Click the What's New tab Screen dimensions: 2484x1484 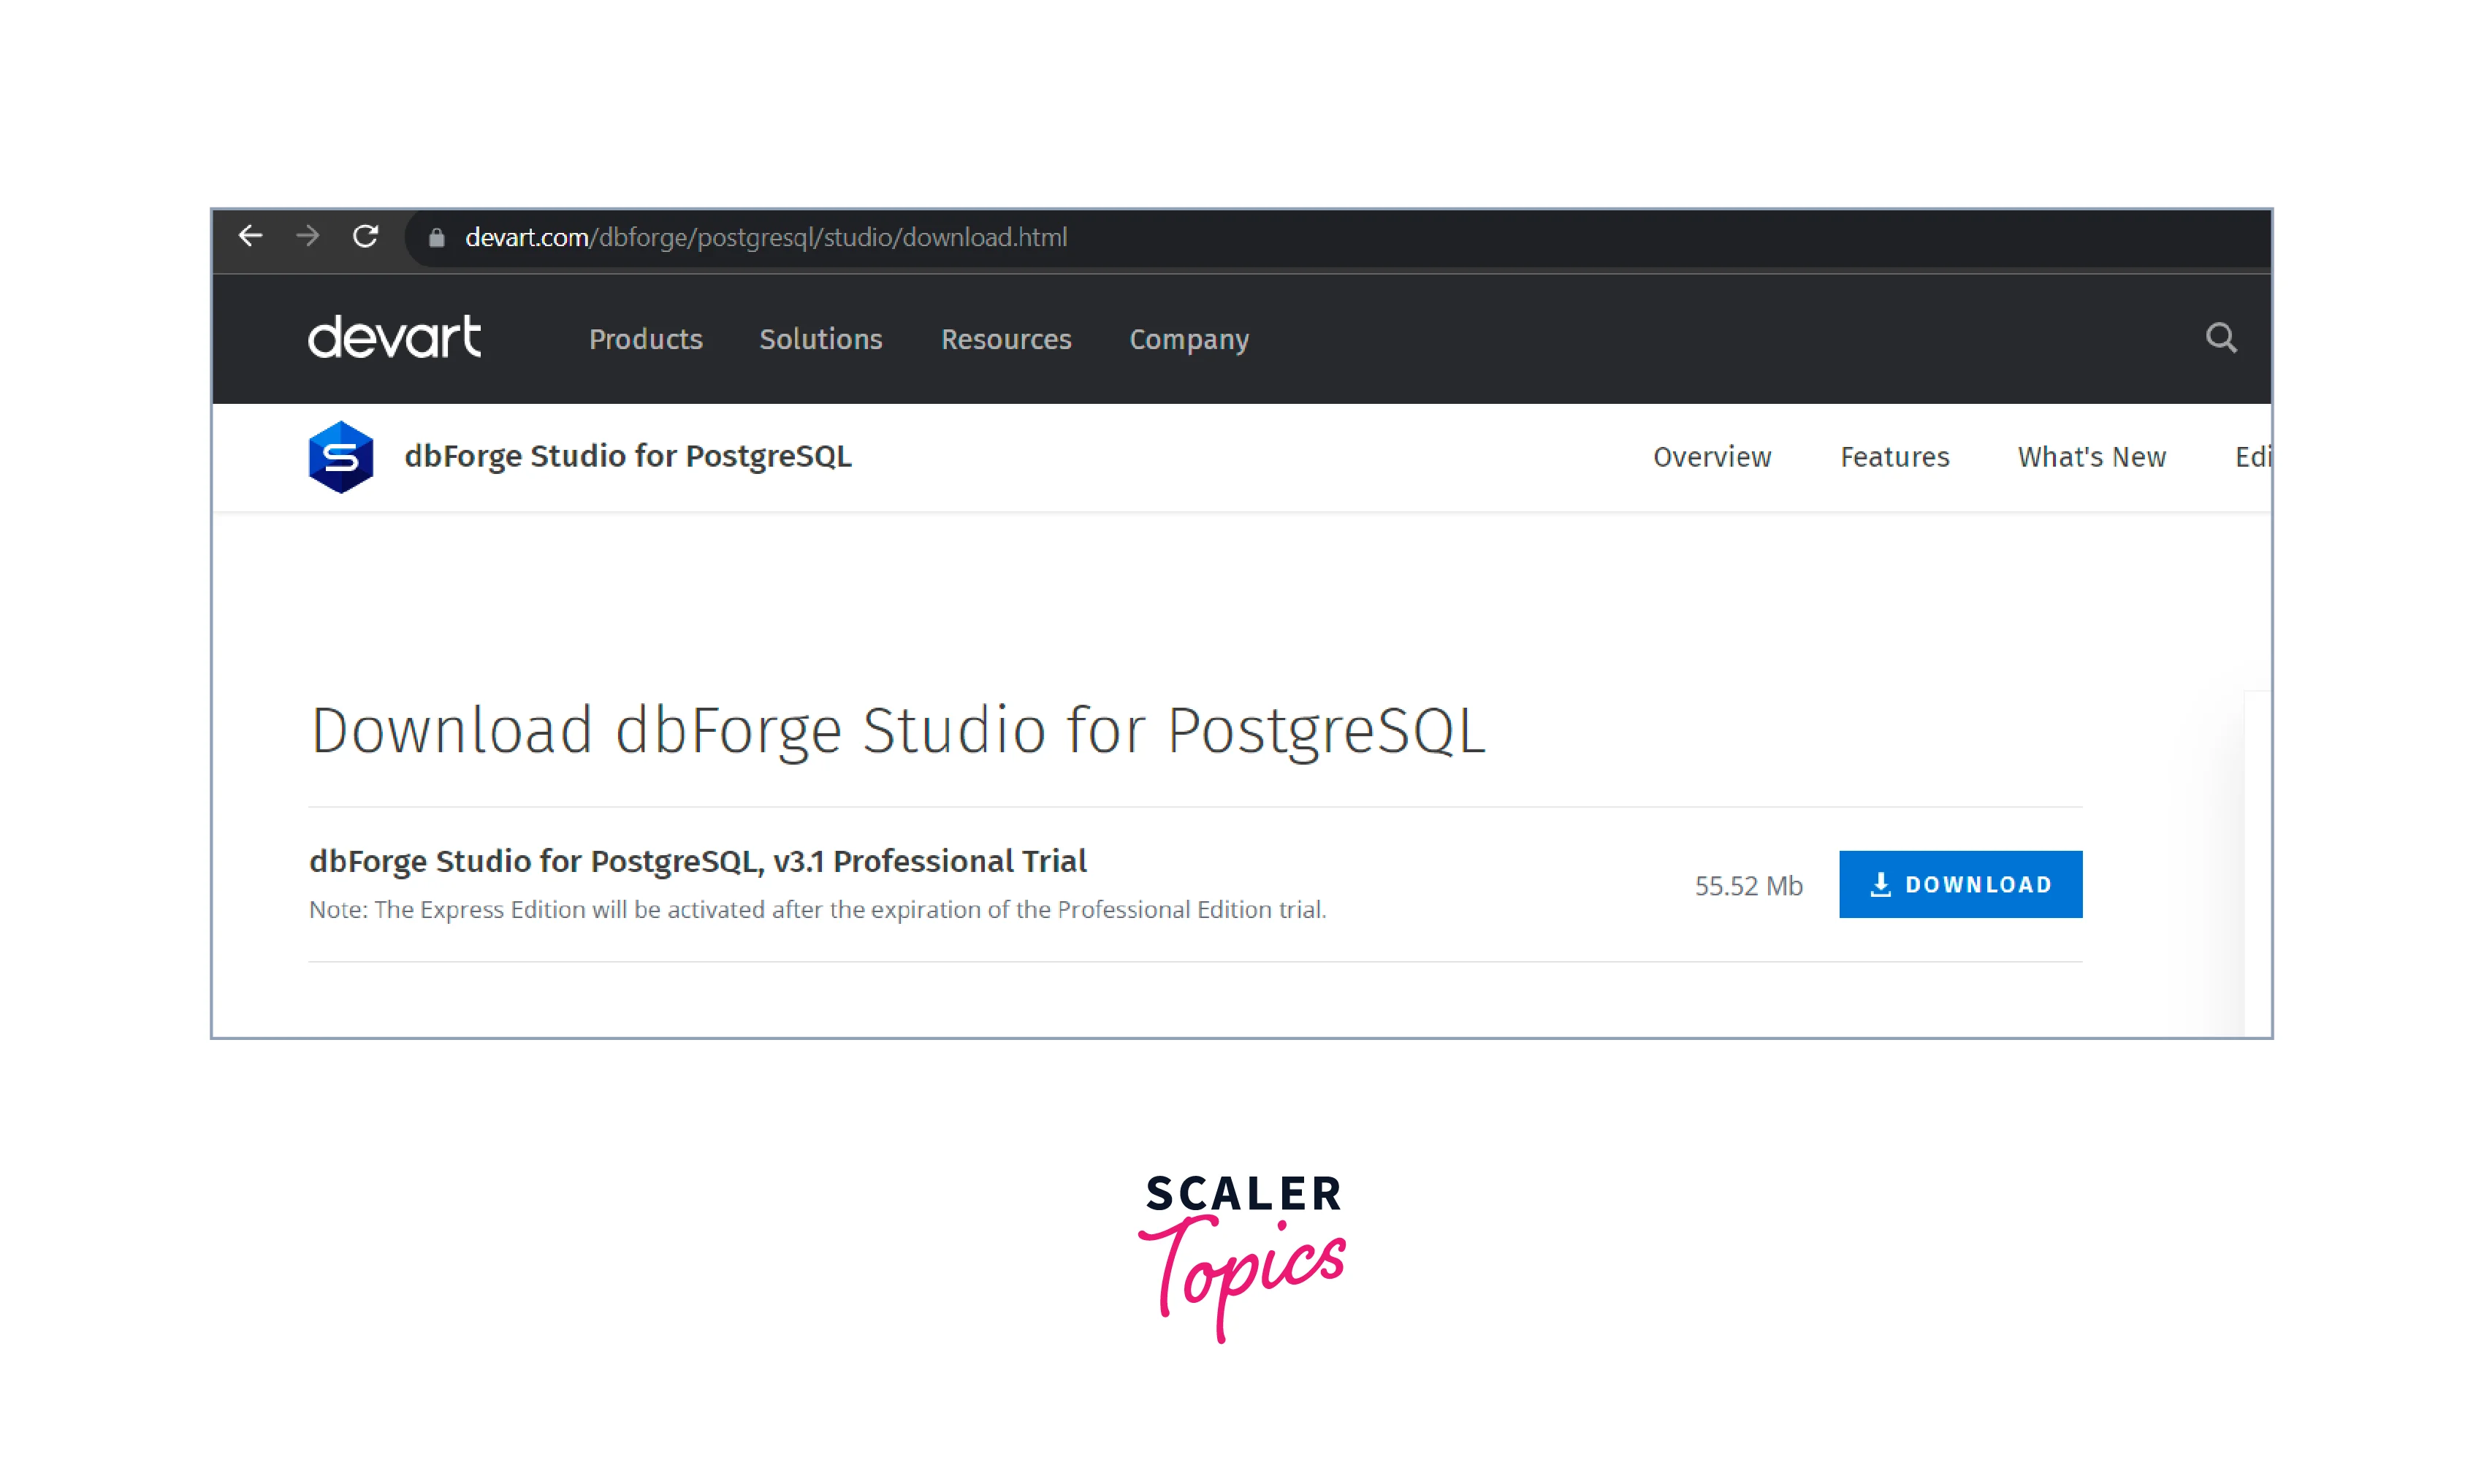[2090, 456]
